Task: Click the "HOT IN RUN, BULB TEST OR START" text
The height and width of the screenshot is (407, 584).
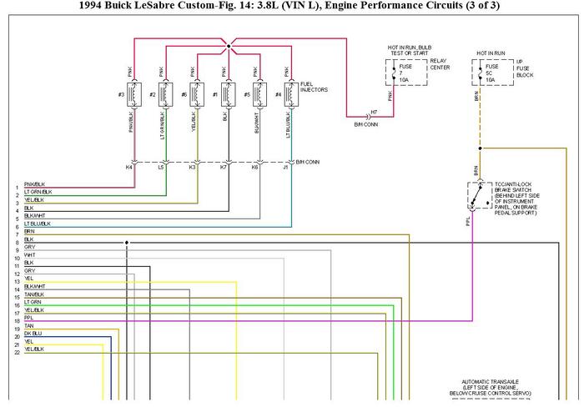Action: pos(410,50)
